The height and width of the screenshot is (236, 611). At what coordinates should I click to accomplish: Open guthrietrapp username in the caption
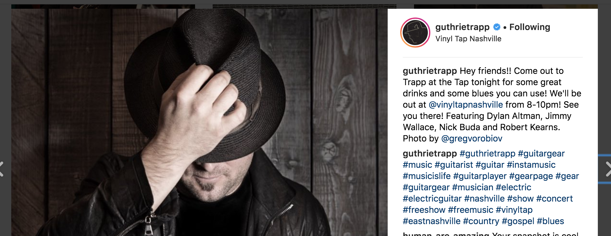430,71
